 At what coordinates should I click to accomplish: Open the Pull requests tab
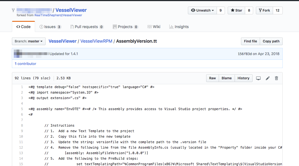pyautogui.click(x=87, y=27)
